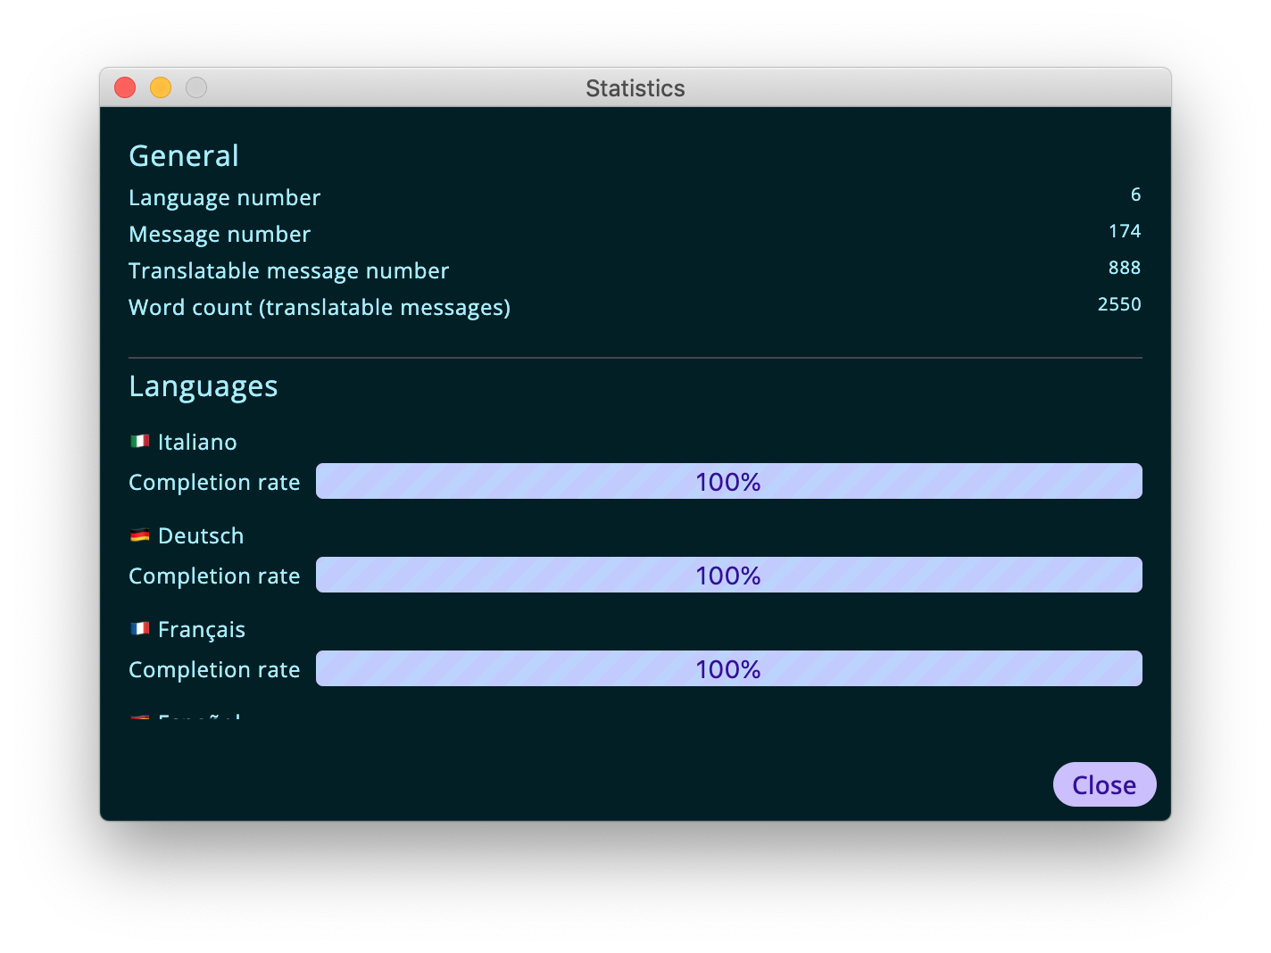The width and height of the screenshot is (1271, 953).
Task: Minimize the Statistics window with yellow button
Action: tap(161, 87)
